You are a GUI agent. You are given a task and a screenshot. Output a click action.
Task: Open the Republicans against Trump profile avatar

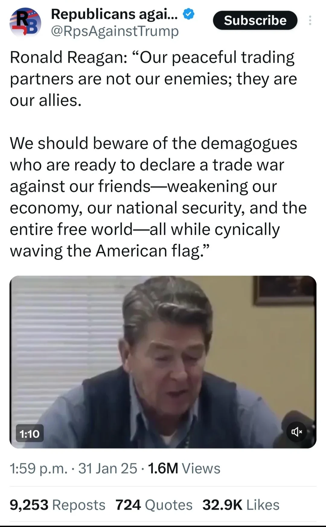(x=25, y=22)
